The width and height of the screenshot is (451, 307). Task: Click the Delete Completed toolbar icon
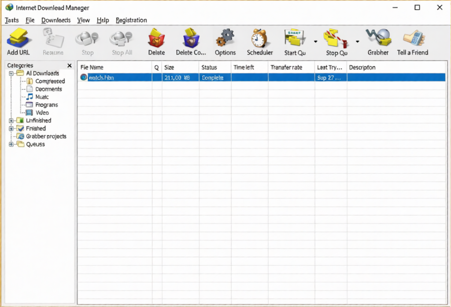coord(190,42)
